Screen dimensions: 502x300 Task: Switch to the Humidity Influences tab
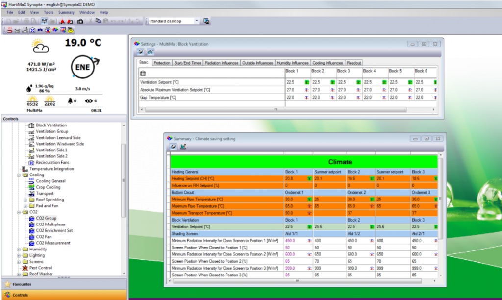point(293,63)
